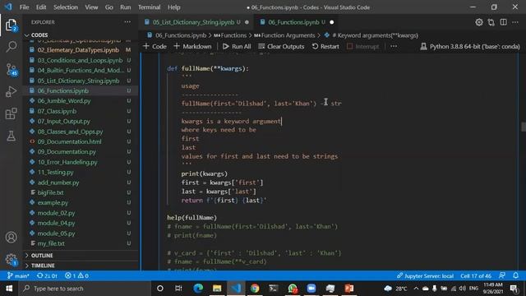Click the feedback icon in status bar
The height and width of the screenshot is (296, 526).
502,275
